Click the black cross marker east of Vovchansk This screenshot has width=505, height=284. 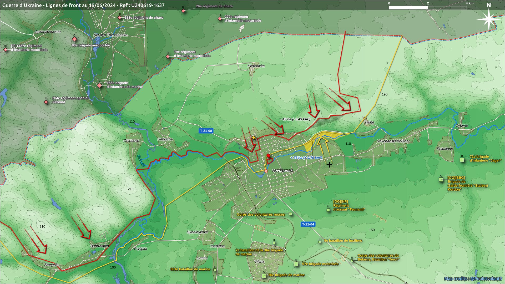pos(329,165)
